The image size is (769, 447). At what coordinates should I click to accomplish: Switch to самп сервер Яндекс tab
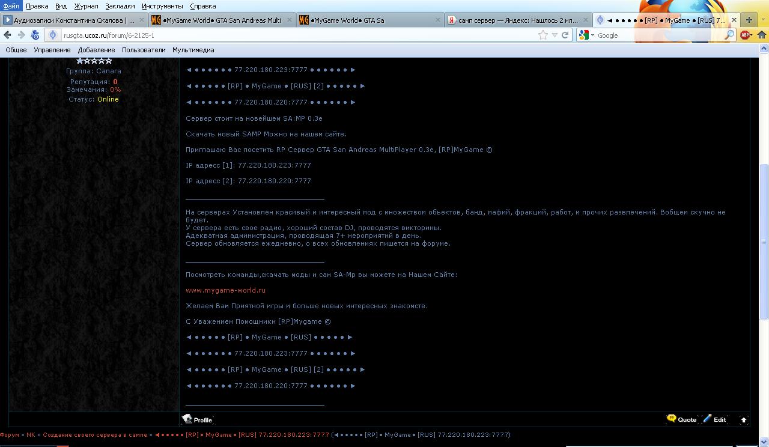[x=518, y=20]
